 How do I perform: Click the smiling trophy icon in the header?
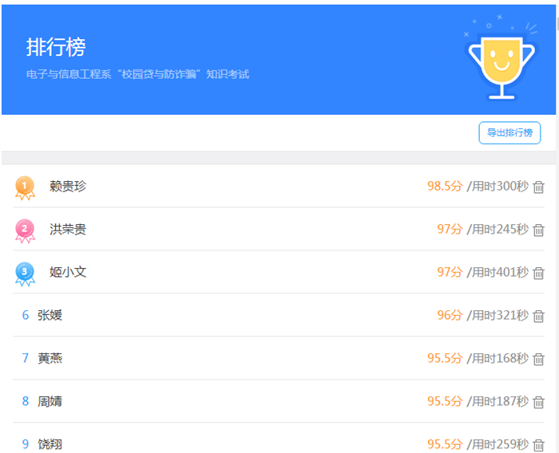tap(501, 64)
